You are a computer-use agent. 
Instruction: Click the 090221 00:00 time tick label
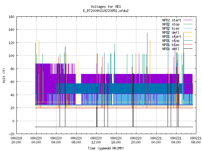[156, 140]
